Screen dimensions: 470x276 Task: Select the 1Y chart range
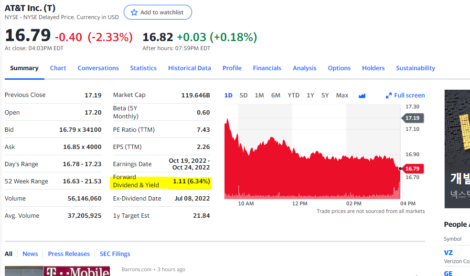(x=310, y=96)
